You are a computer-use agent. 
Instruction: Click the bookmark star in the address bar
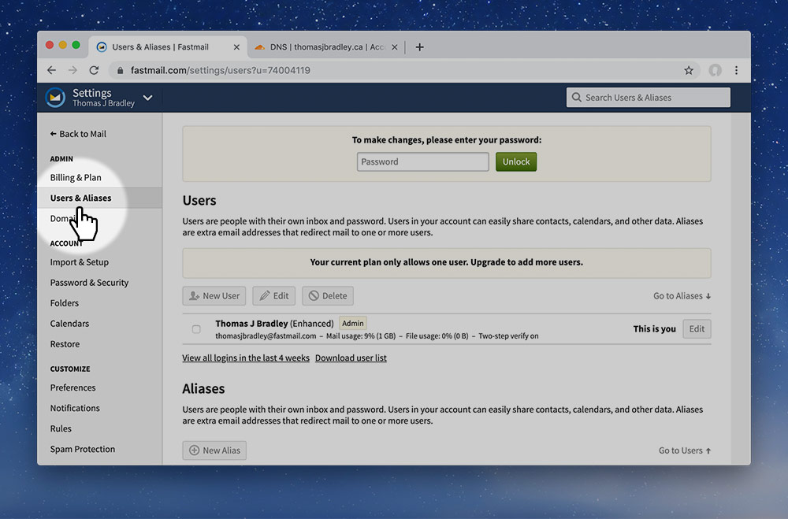tap(689, 69)
